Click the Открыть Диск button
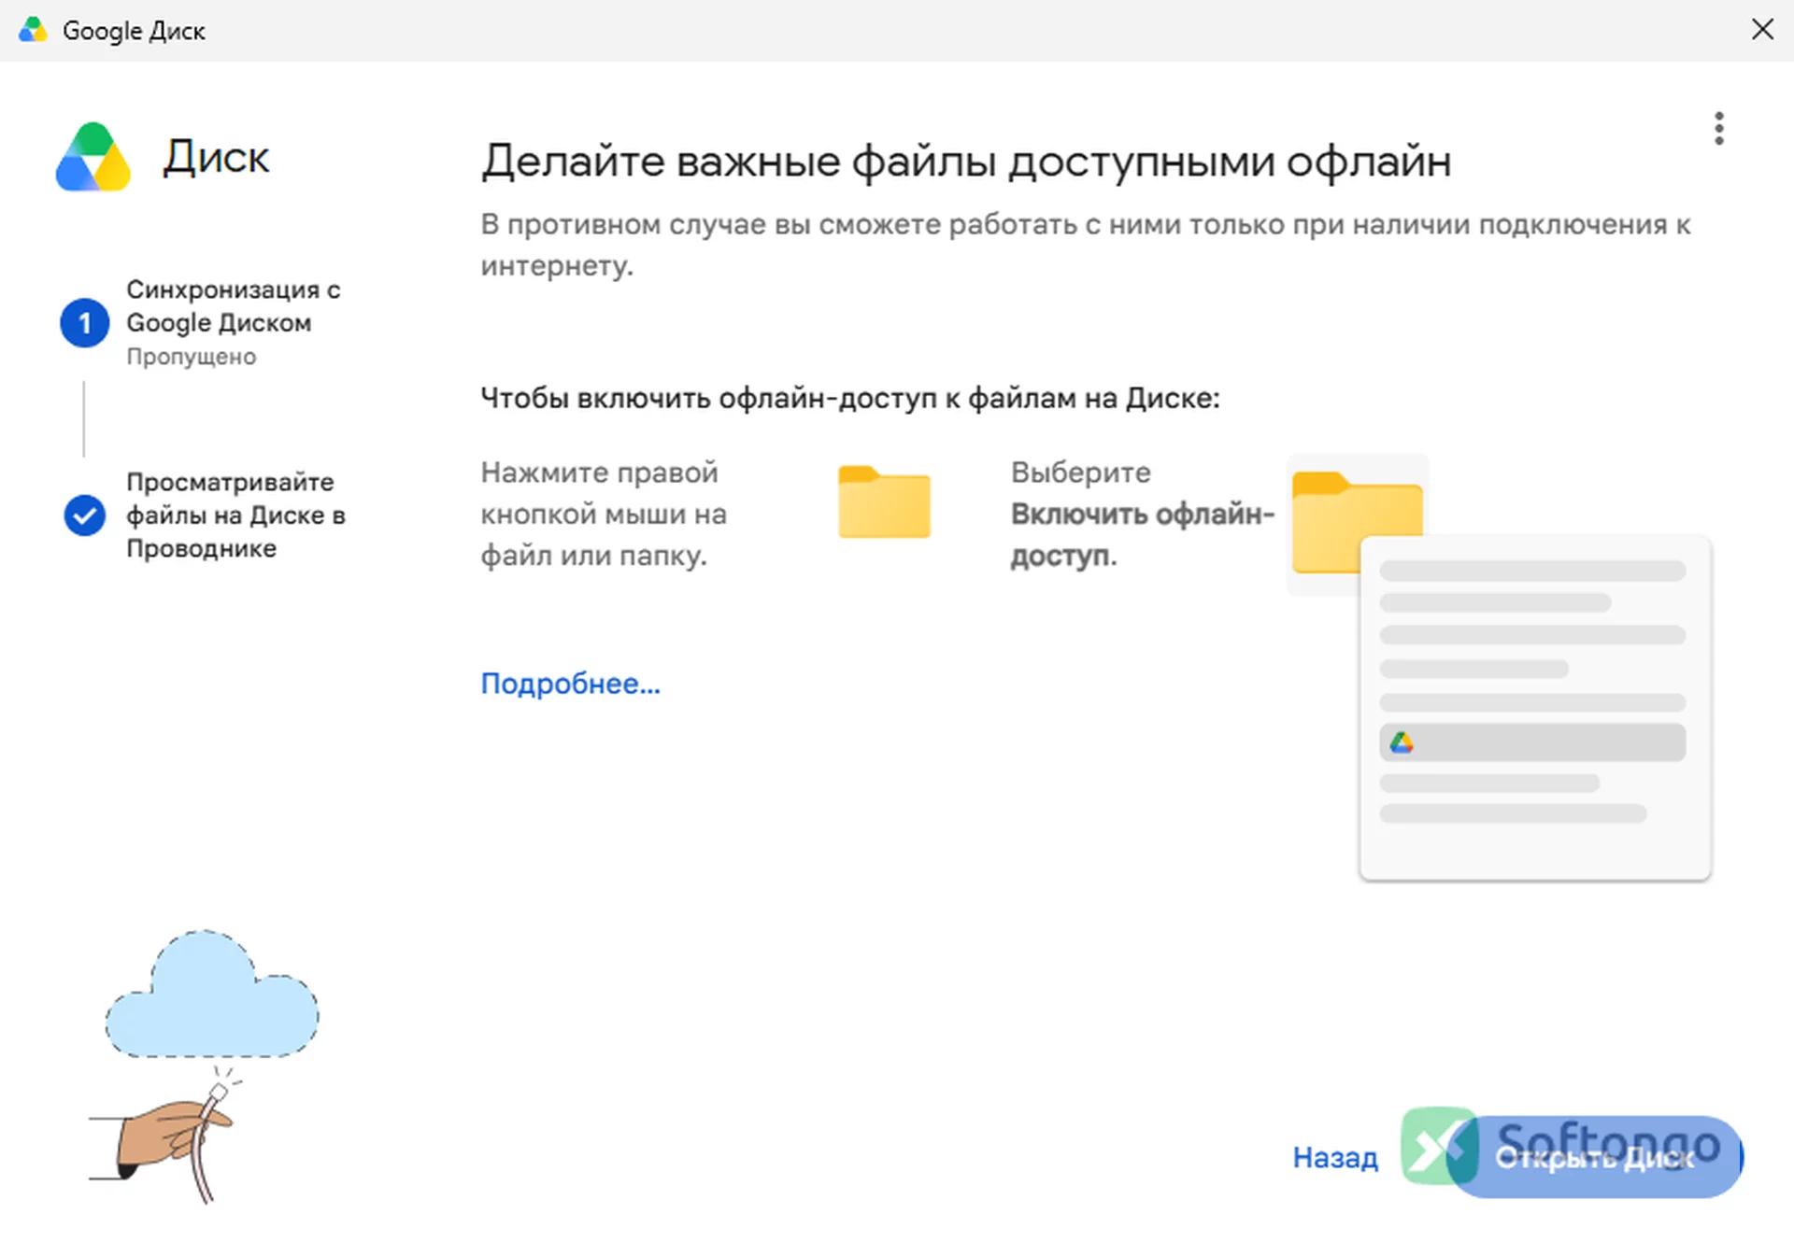The width and height of the screenshot is (1794, 1242). (1594, 1157)
